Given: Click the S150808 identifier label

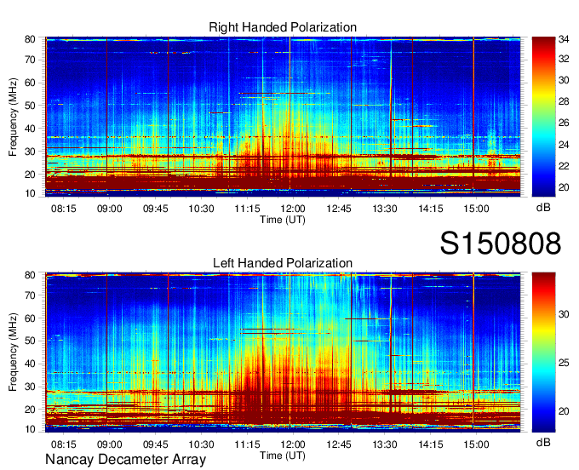Looking at the screenshot, I should pyautogui.click(x=501, y=244).
